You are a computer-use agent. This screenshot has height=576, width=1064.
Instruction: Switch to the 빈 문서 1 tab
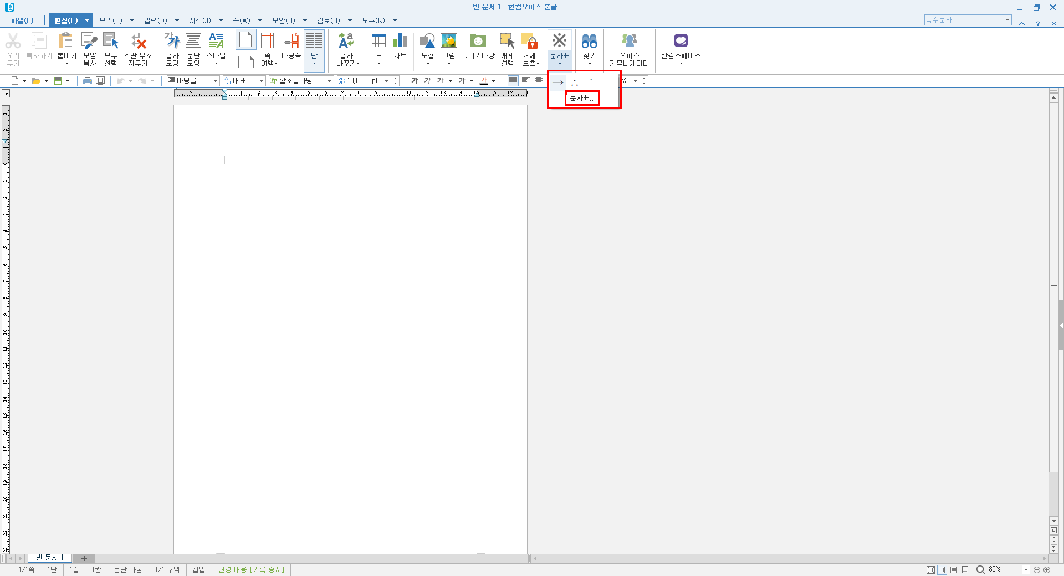coord(50,558)
